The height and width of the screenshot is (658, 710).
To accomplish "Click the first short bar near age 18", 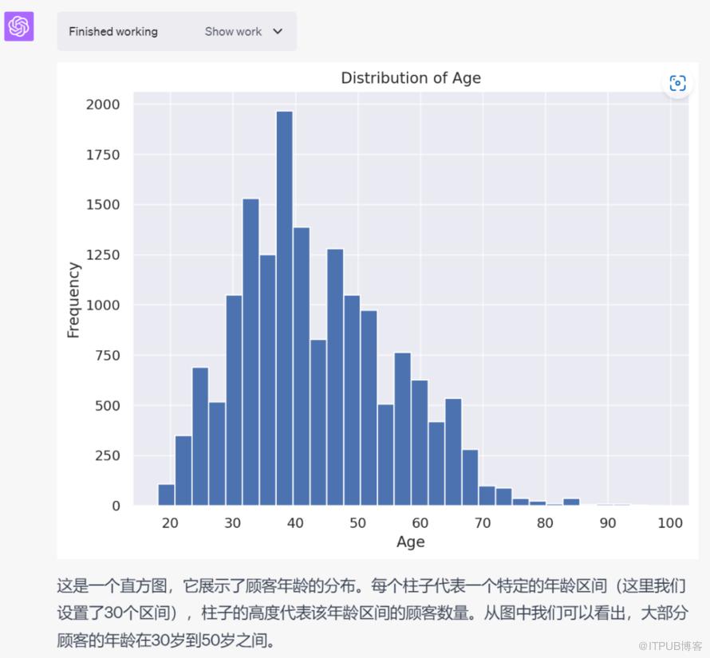I will pos(166,495).
